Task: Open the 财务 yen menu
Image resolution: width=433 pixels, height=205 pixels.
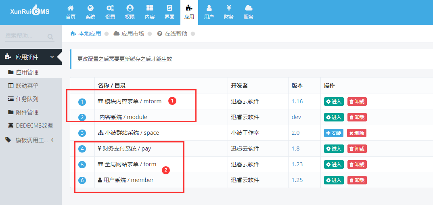Action: pos(229,13)
